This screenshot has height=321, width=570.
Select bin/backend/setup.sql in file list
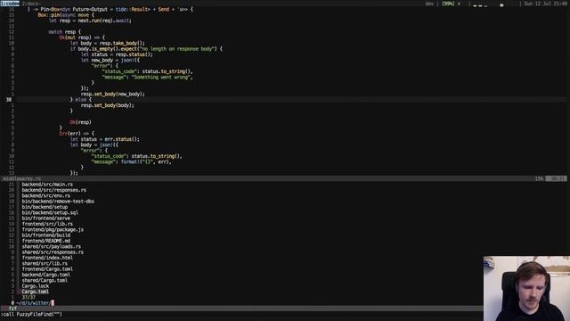pyautogui.click(x=50, y=212)
